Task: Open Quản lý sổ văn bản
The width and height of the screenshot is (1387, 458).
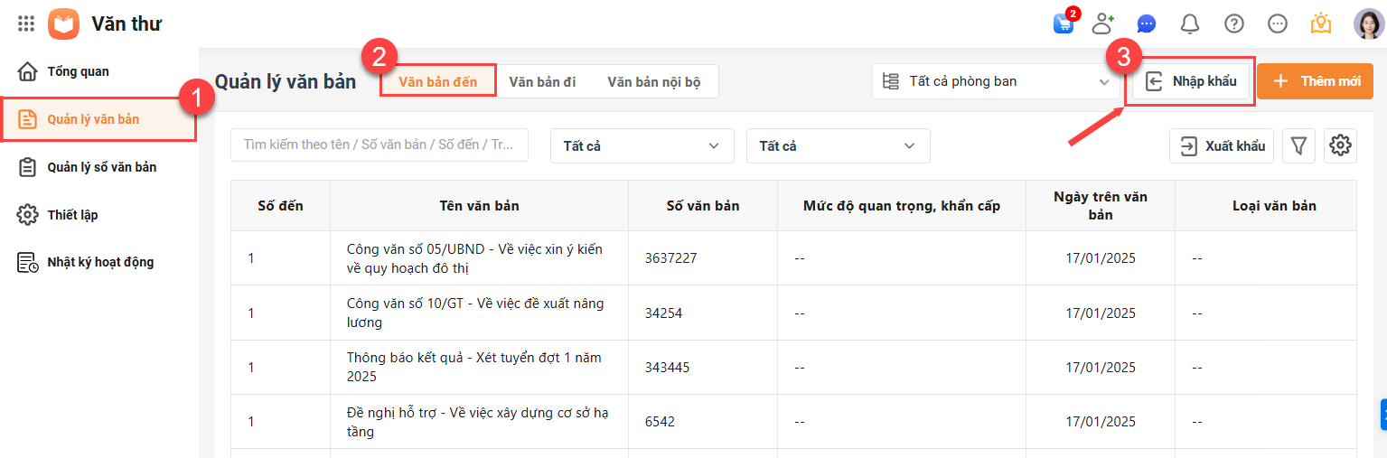Action: pyautogui.click(x=99, y=167)
